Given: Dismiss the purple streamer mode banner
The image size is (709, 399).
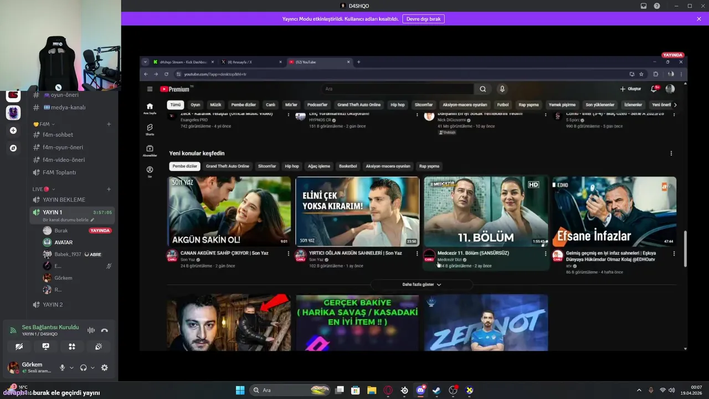Looking at the screenshot, I should (x=699, y=19).
